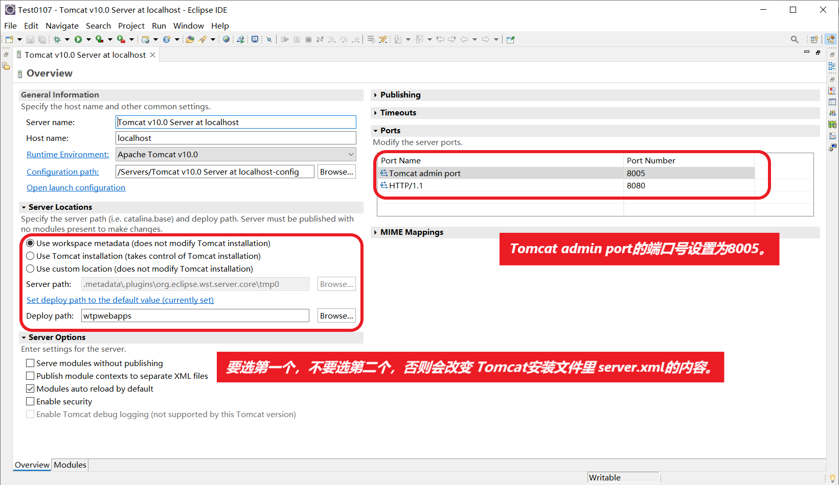
Task: Uncheck Modules auto reload by default
Action: 30,389
